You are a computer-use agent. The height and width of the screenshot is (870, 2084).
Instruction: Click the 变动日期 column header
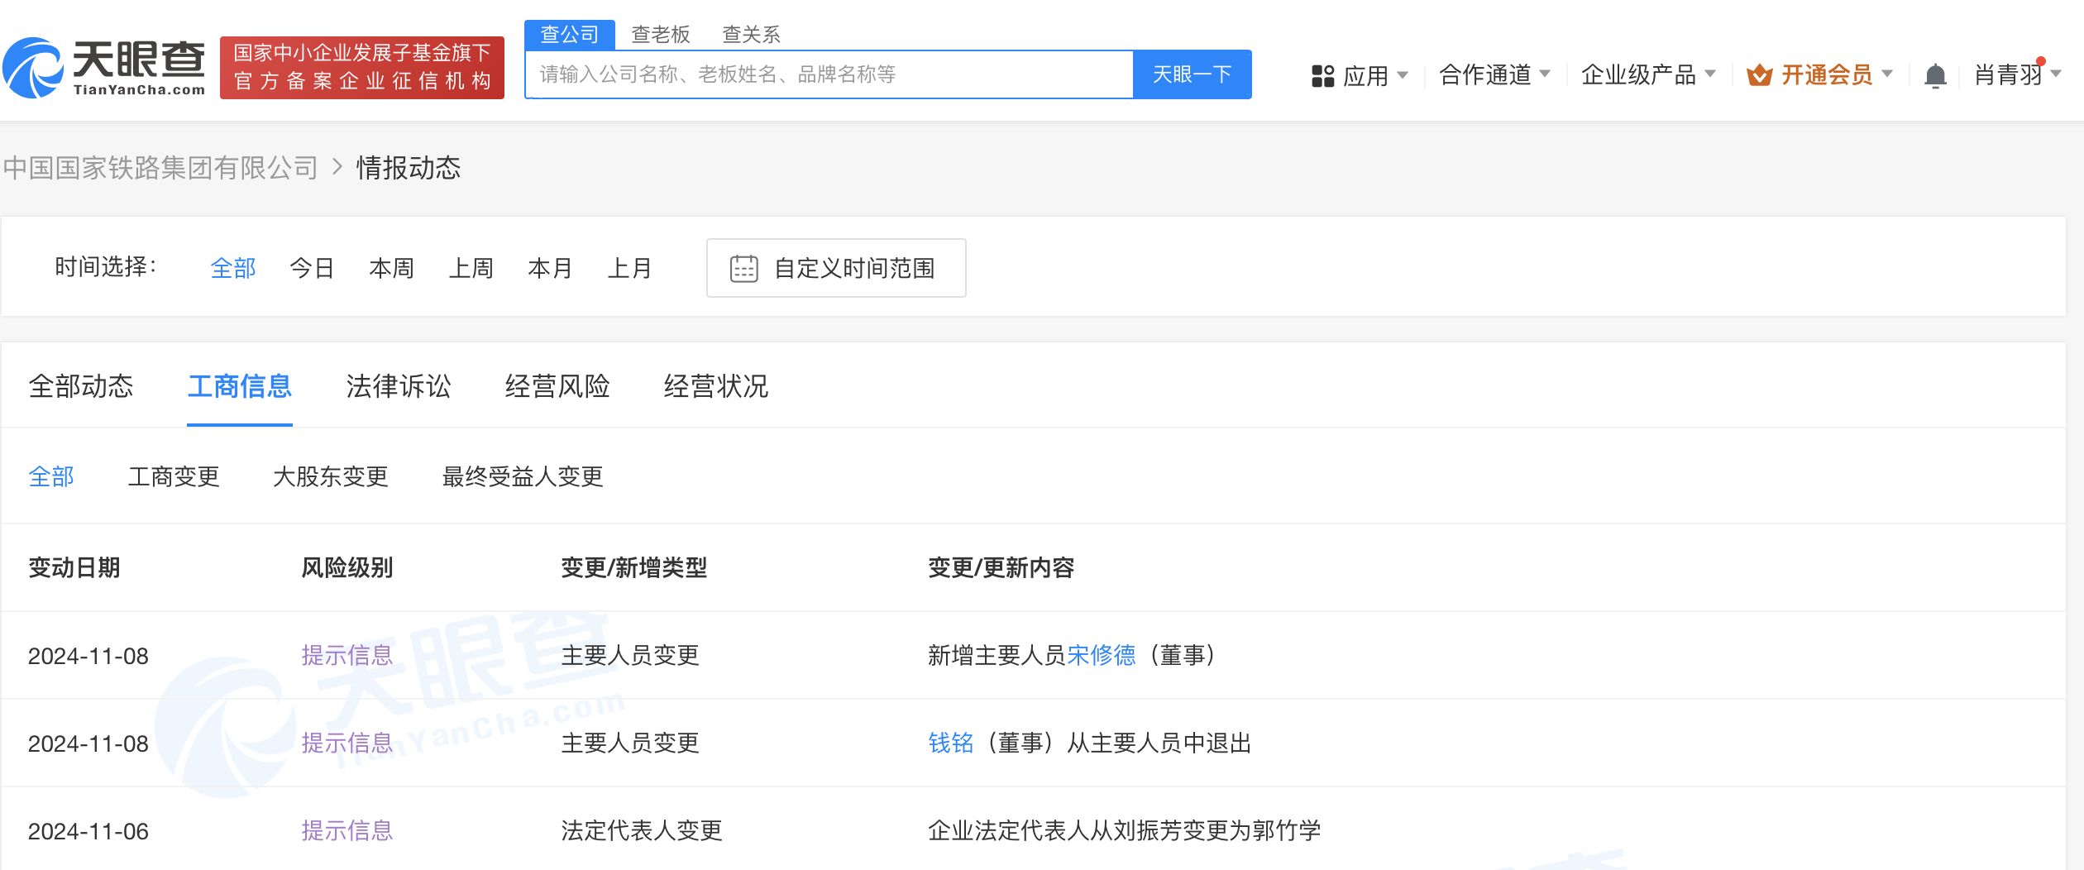coord(74,567)
